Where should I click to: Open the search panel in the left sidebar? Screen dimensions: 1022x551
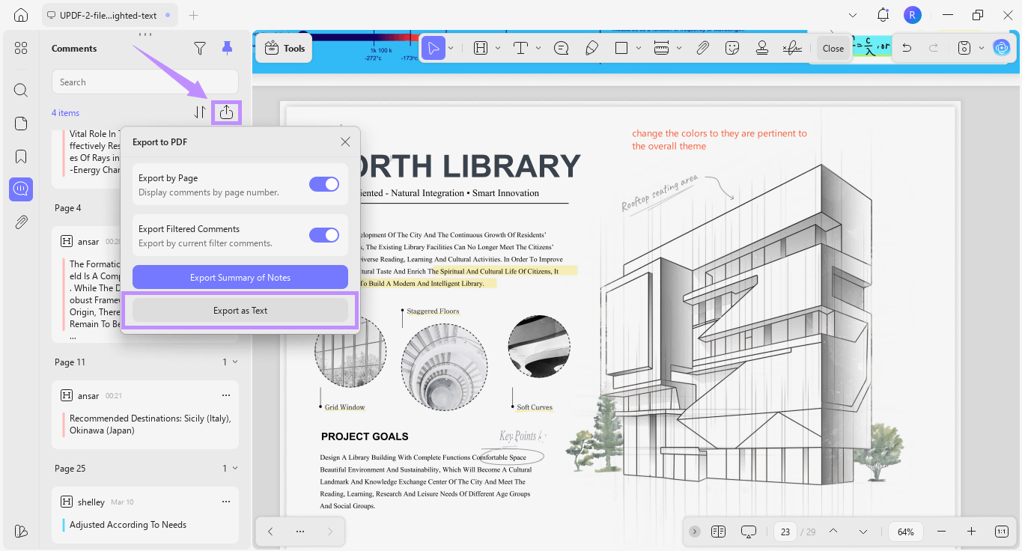click(x=21, y=91)
